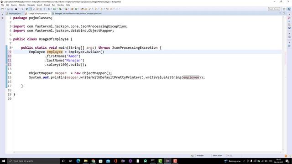Switch to the pom.xml editor tab
The height and width of the screenshot is (164, 292).
tap(78, 14)
